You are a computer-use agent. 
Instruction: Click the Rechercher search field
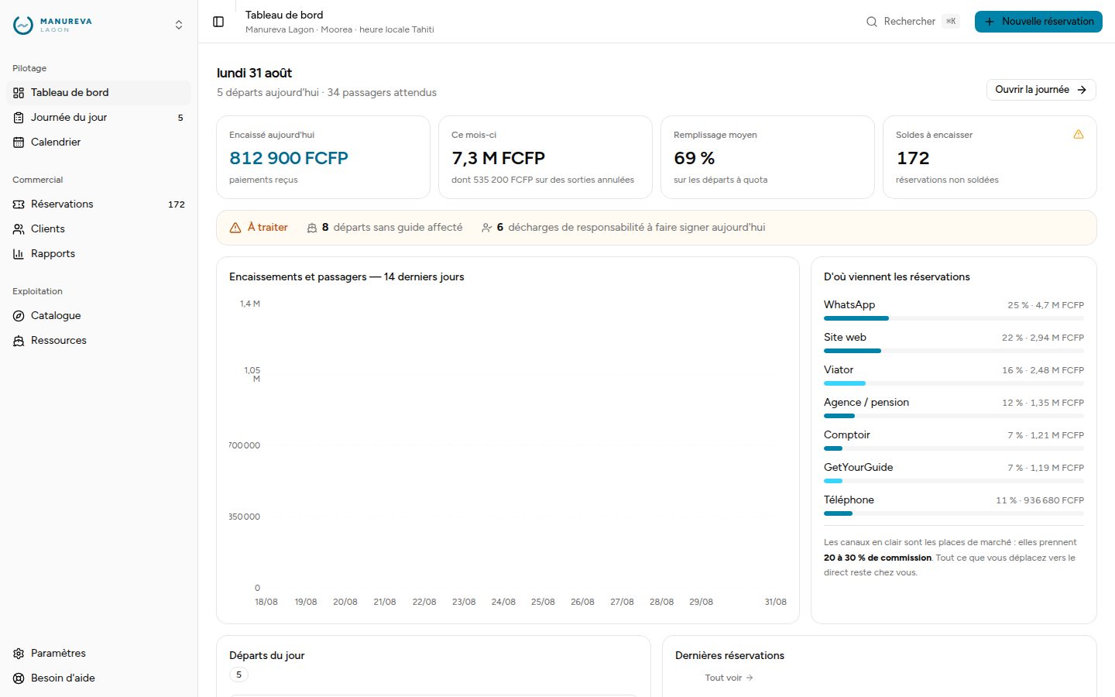coord(912,22)
